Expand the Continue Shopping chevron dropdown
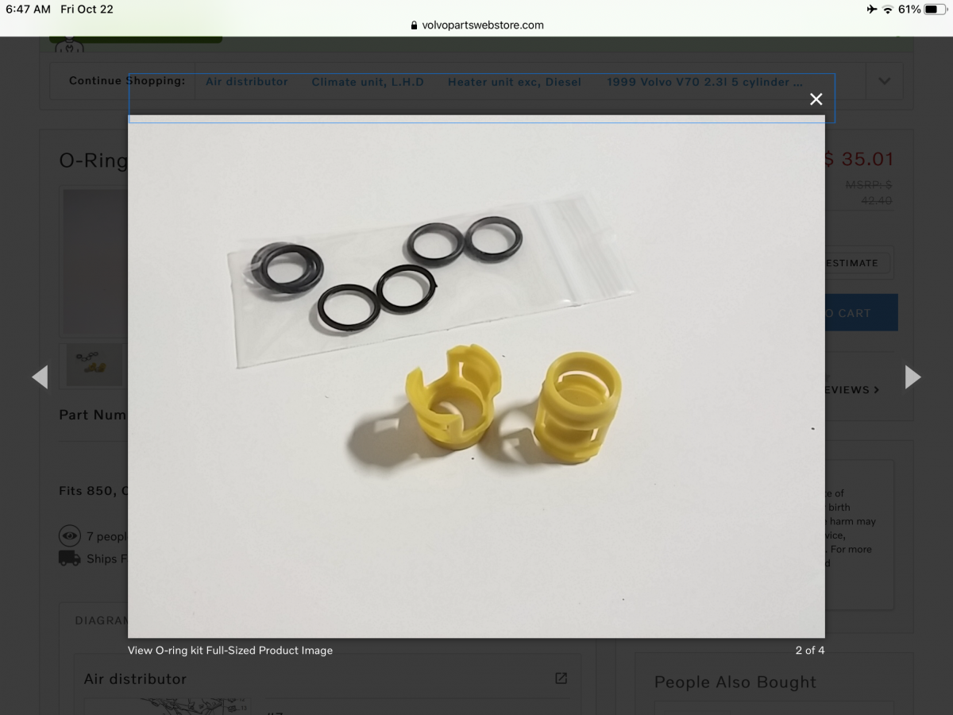Viewport: 953px width, 715px height. point(884,81)
